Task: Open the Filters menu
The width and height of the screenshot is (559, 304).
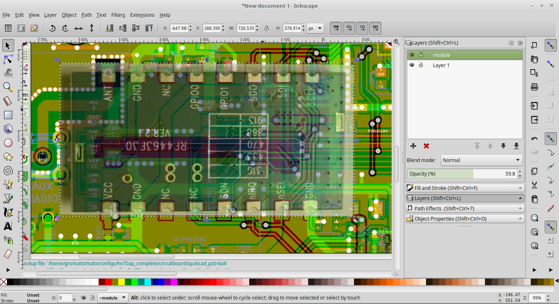Action: click(118, 15)
